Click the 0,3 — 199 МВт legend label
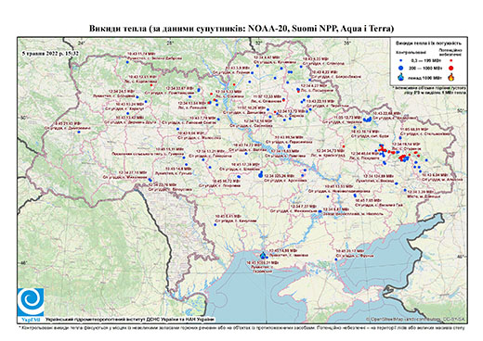 pyautogui.click(x=424, y=60)
